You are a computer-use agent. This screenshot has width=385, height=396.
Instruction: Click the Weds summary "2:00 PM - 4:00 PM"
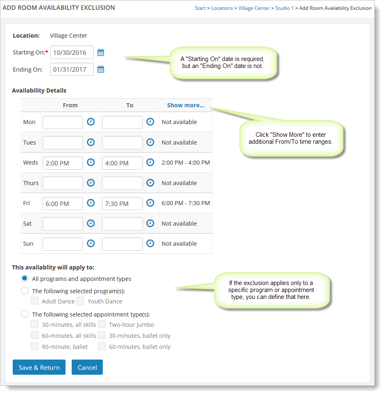pos(186,163)
